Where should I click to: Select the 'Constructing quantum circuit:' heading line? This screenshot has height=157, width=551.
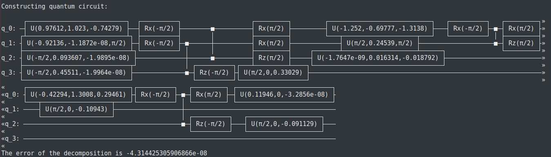[55, 7]
